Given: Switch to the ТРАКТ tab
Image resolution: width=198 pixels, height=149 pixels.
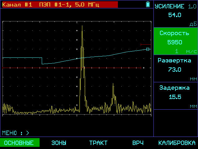Looking at the screenshot, I should (x=98, y=143).
